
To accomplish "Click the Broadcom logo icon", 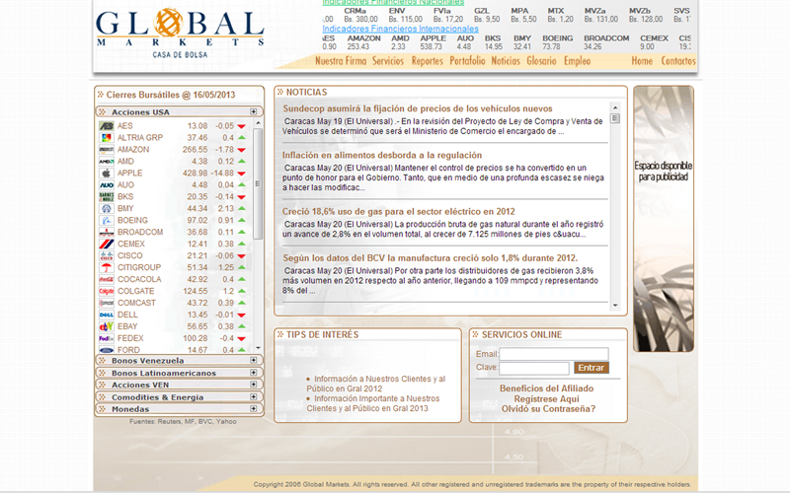I will 107,232.
